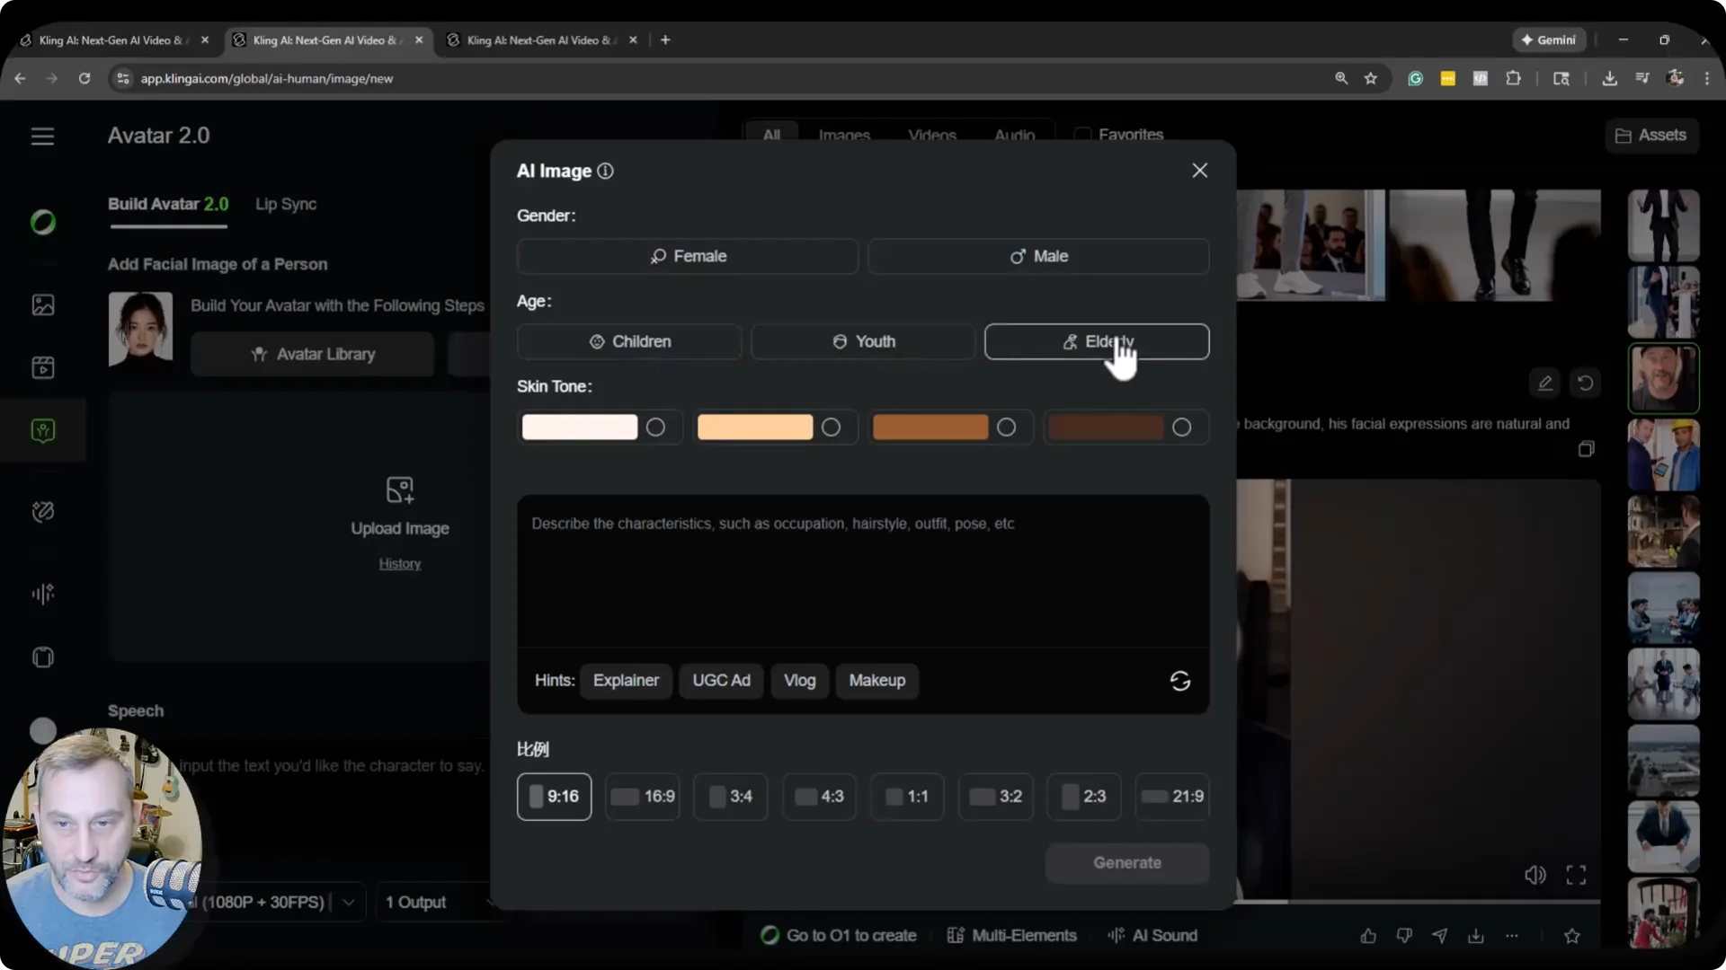Insert the UGC Ad hint
The height and width of the screenshot is (970, 1726).
click(721, 681)
